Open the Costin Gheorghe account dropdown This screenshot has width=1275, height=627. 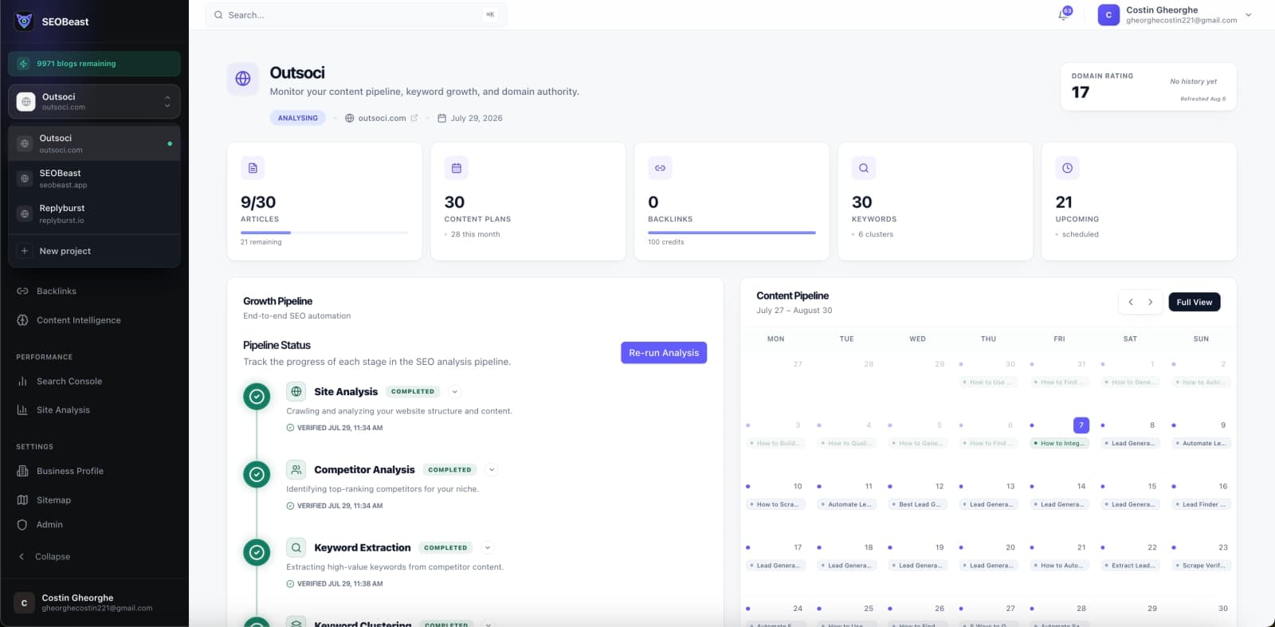[1175, 14]
